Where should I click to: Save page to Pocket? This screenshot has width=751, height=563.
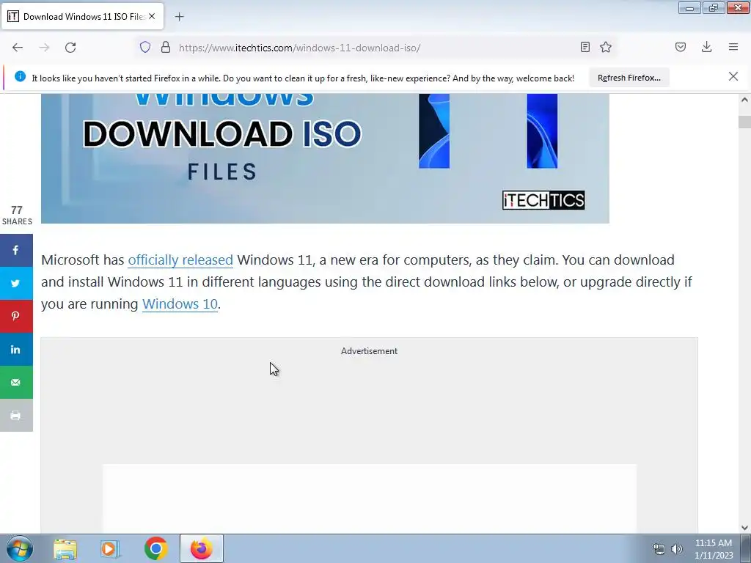click(x=680, y=47)
